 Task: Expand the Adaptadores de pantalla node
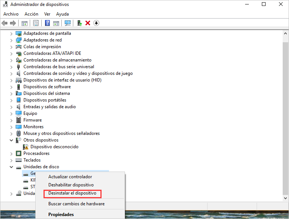pos(11,33)
